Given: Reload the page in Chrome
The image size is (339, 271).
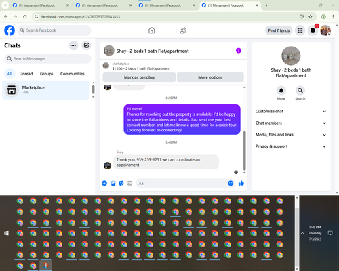Looking at the screenshot, I should pyautogui.click(x=25, y=16).
